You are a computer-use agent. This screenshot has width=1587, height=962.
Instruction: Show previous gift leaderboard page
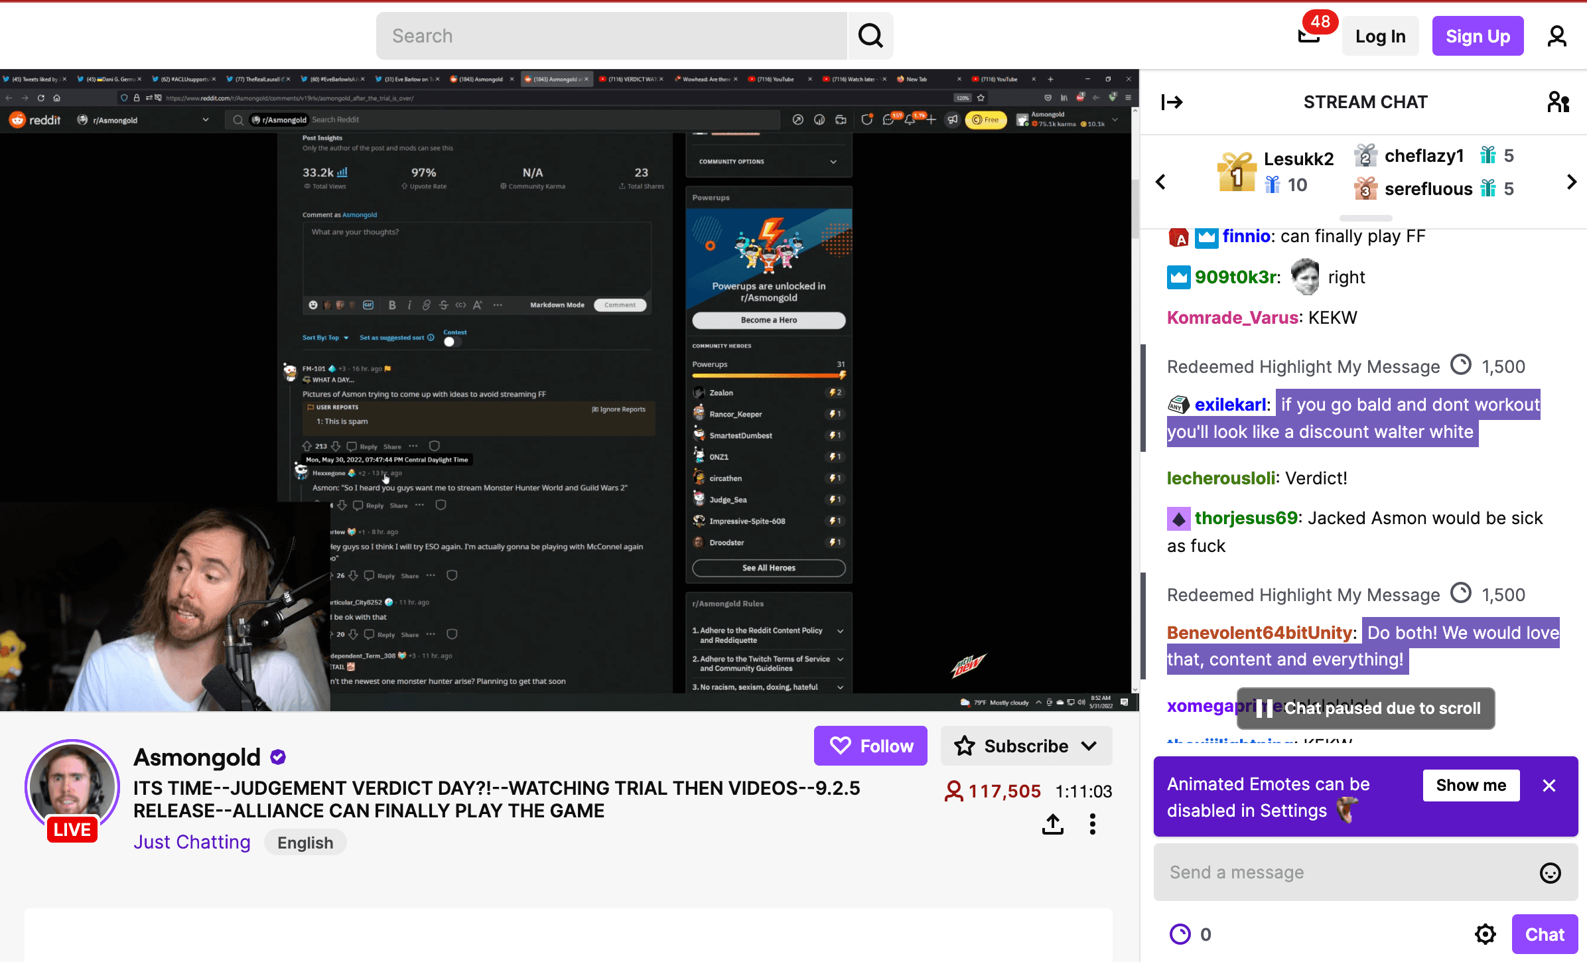point(1160,182)
